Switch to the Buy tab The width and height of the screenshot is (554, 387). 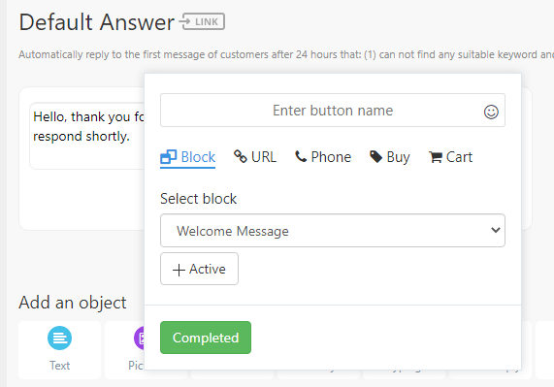390,157
